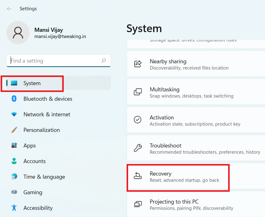The image size is (265, 217).
Task: Focus the Find a setting search box
Action: pos(58,61)
